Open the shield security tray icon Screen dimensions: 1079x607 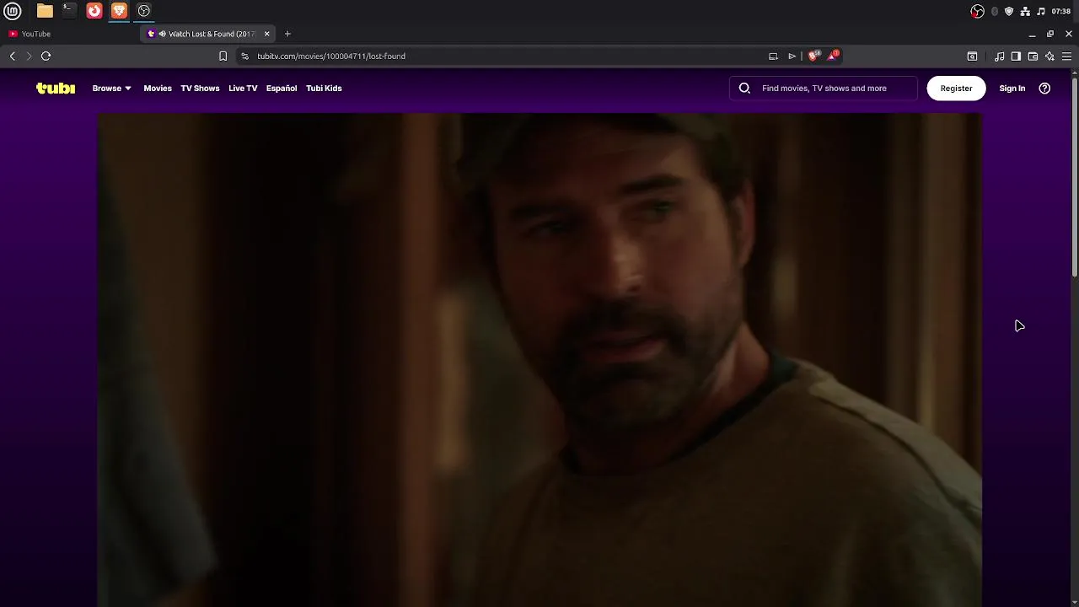1009,11
